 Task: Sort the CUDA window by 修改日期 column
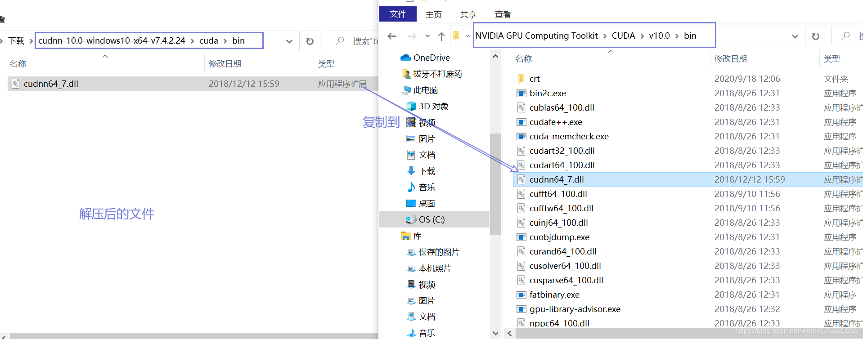pyautogui.click(x=731, y=59)
